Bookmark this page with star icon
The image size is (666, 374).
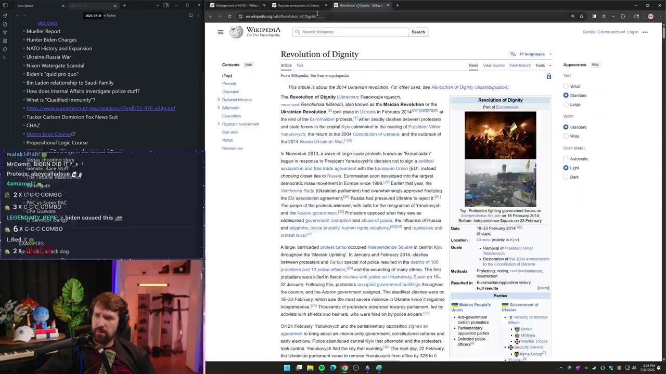pos(581,16)
